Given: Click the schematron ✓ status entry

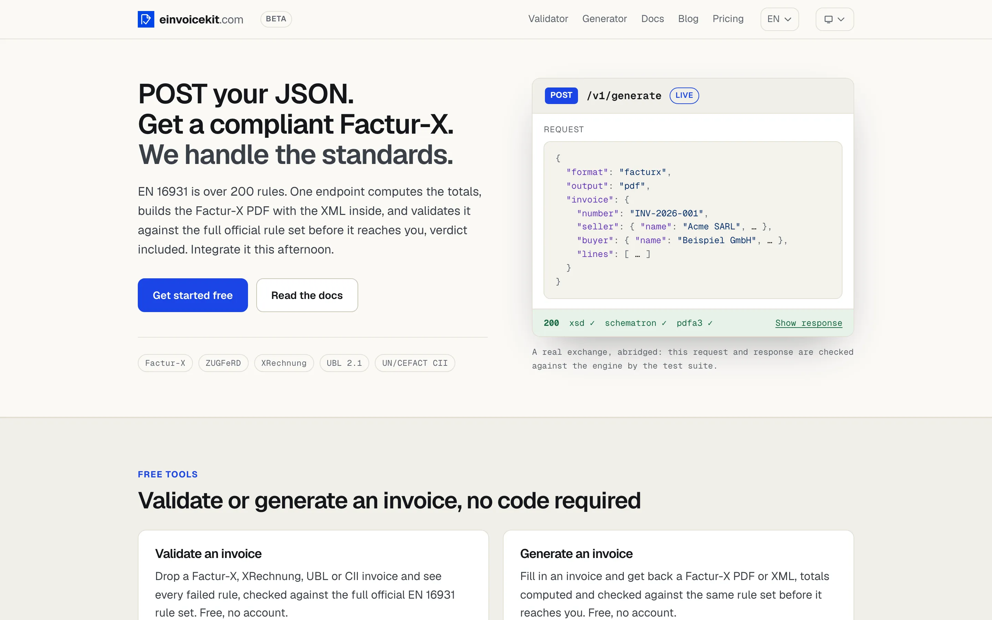Looking at the screenshot, I should (x=636, y=323).
